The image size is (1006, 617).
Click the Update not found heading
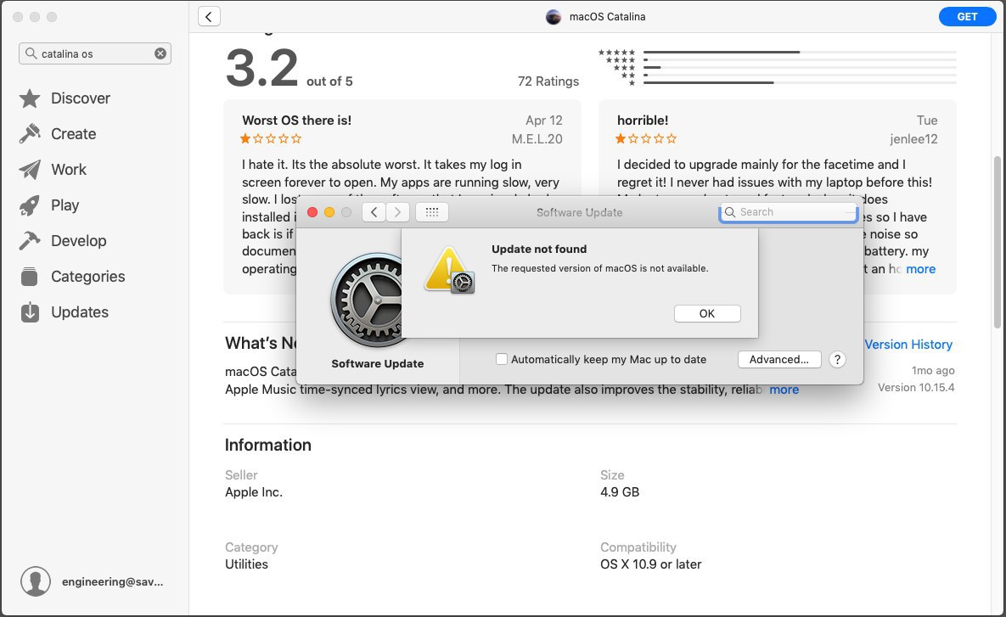click(x=539, y=249)
